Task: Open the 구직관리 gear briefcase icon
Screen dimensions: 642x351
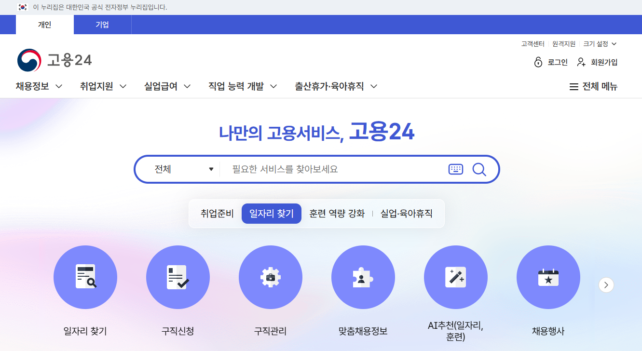Action: (271, 277)
